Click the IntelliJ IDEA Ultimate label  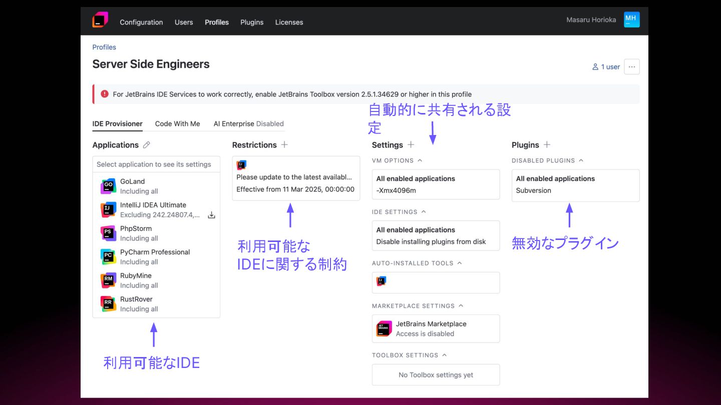coord(153,205)
